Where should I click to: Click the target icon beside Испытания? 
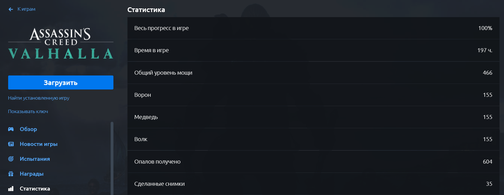(11, 159)
